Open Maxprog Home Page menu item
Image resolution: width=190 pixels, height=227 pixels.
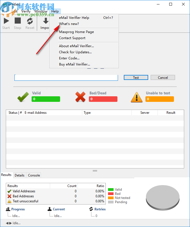[84, 32]
